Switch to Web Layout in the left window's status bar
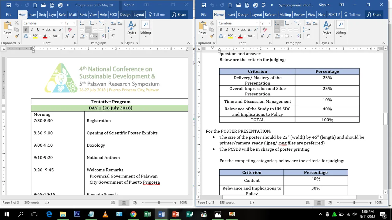 pos(134,203)
